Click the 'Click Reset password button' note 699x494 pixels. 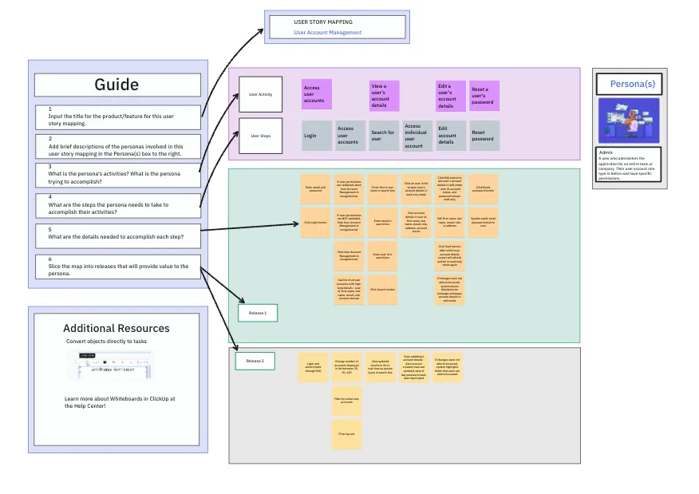click(484, 189)
